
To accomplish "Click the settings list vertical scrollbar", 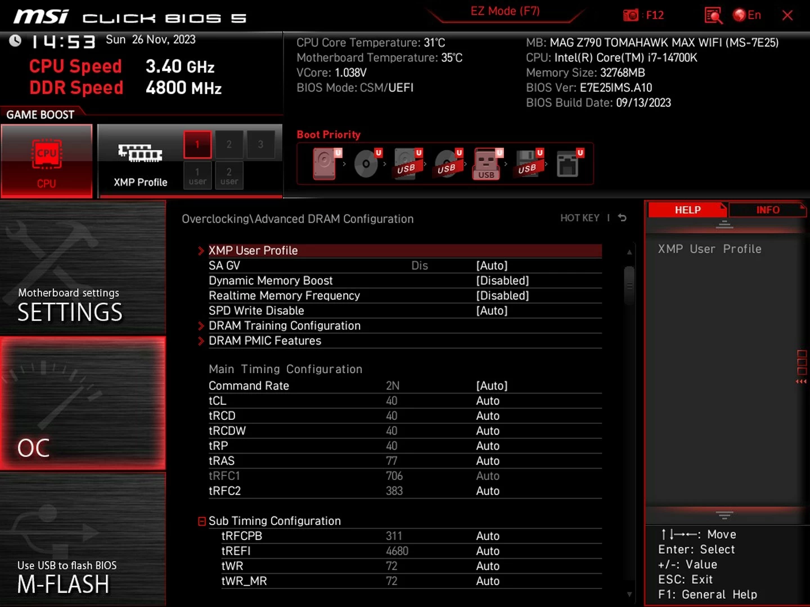I will (629, 287).
